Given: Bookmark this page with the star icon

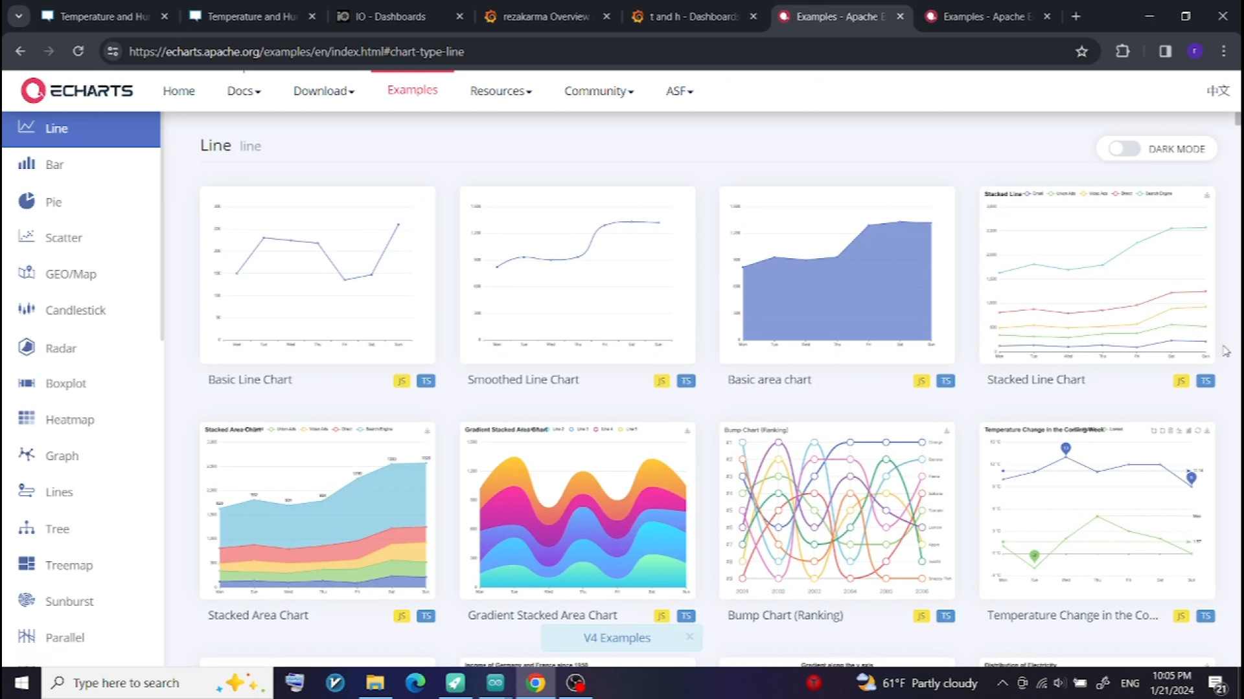Looking at the screenshot, I should pyautogui.click(x=1081, y=51).
